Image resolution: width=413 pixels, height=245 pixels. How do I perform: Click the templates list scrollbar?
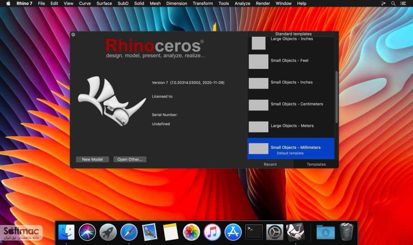[x=336, y=97]
